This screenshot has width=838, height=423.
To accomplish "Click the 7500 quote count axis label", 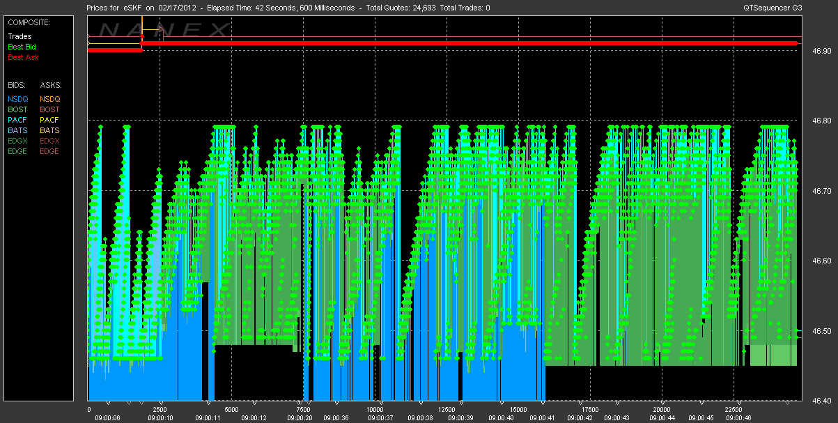I will pyautogui.click(x=303, y=409).
